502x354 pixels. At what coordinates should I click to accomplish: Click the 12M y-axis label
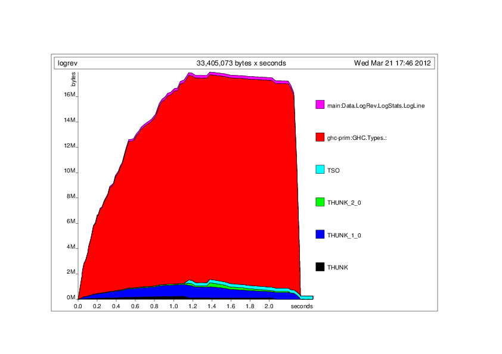pyautogui.click(x=70, y=146)
